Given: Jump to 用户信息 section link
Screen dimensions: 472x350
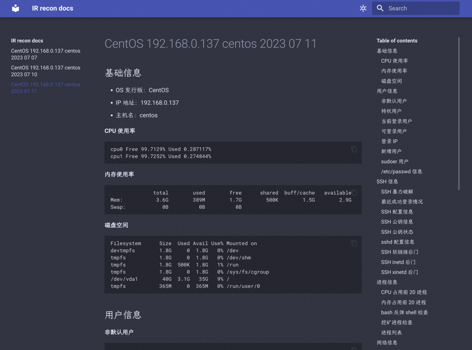Looking at the screenshot, I should click(387, 91).
